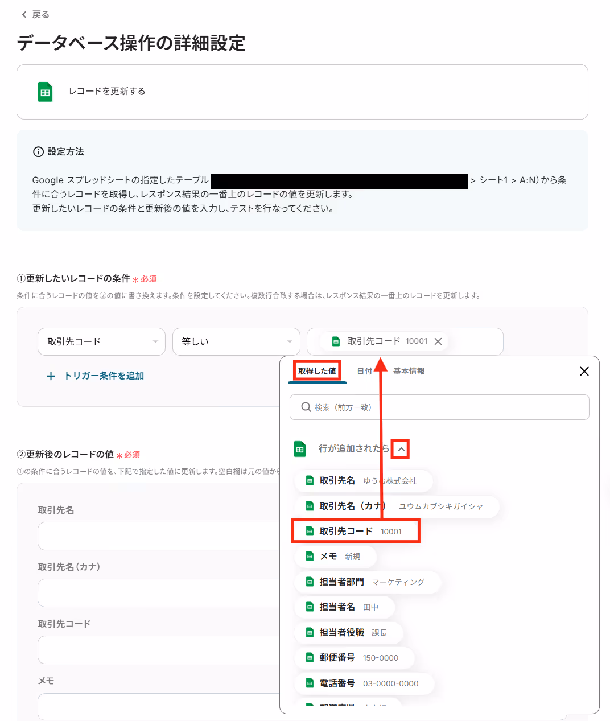Image resolution: width=610 pixels, height=721 pixels.
Task: Click the plus icon for トリガー条件を追加
Action: pyautogui.click(x=51, y=376)
